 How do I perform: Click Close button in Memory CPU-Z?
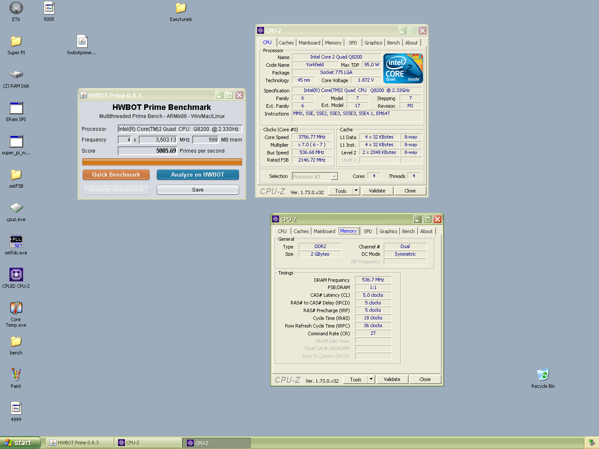(x=425, y=379)
